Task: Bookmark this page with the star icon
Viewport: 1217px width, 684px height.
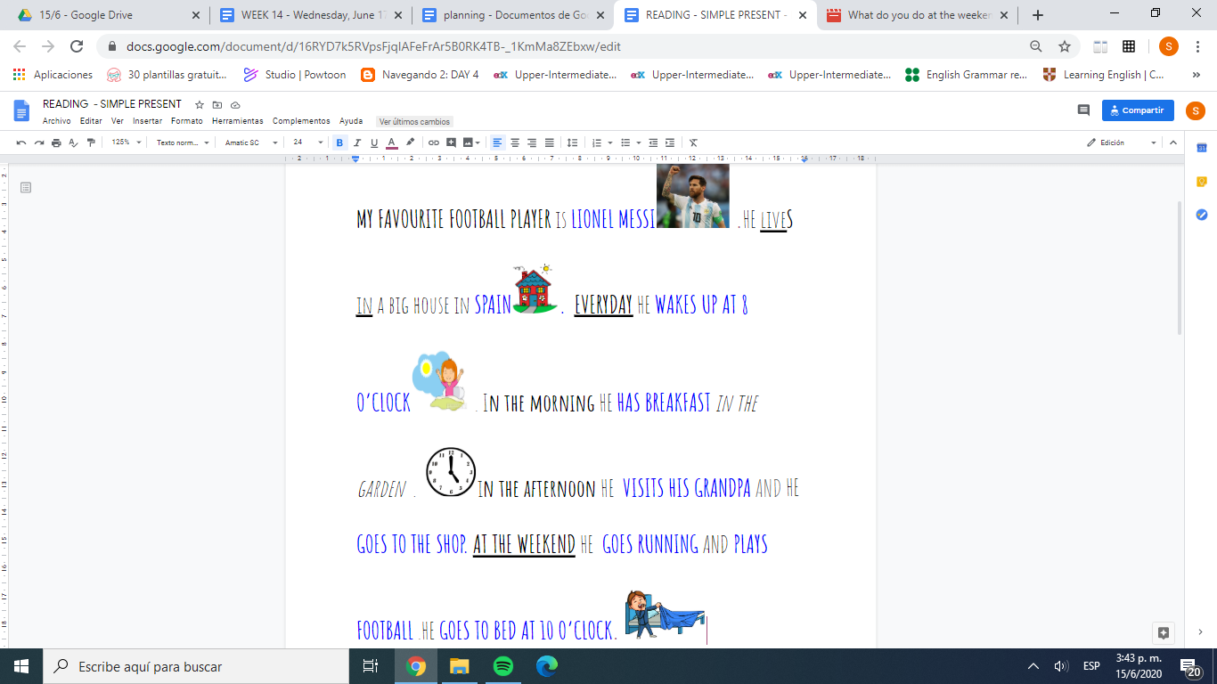Action: pyautogui.click(x=1064, y=46)
